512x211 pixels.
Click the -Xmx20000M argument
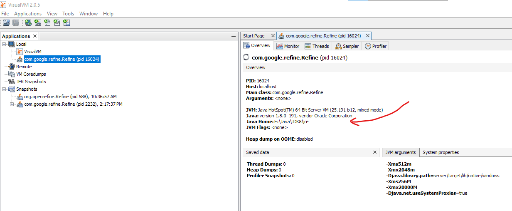402,187
